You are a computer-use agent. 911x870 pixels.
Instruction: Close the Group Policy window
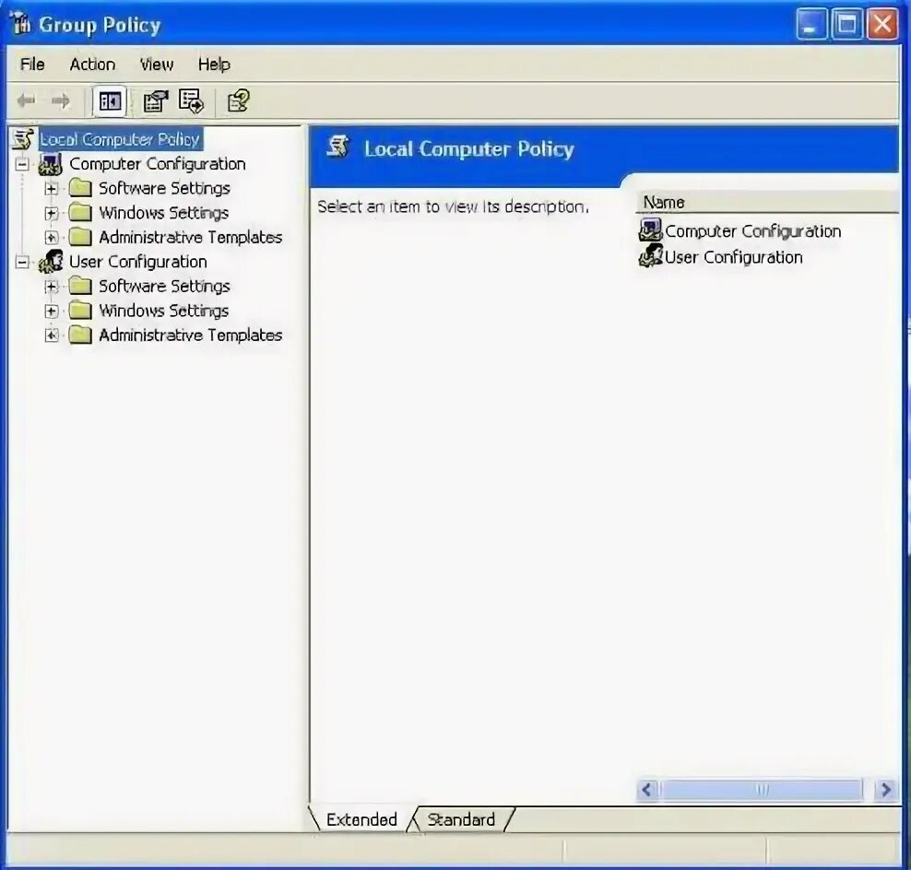pos(881,24)
